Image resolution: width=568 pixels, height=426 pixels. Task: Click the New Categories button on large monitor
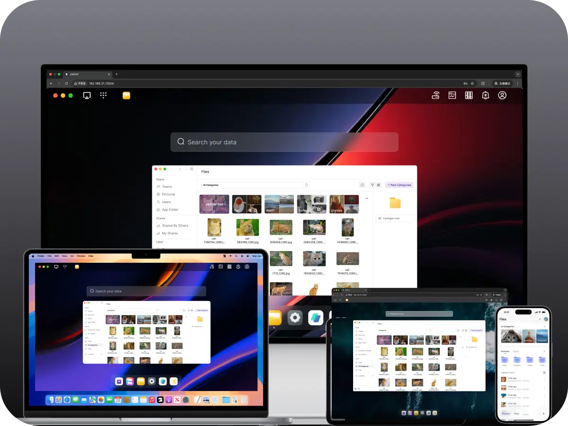click(399, 185)
